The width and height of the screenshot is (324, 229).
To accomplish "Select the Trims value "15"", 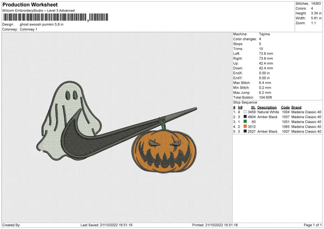I will (x=261, y=49).
